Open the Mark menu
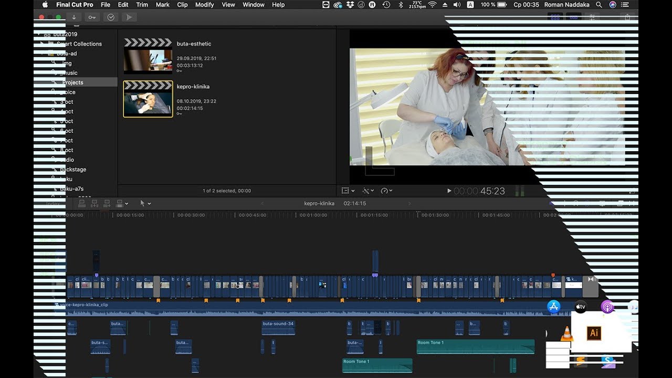 coord(163,5)
